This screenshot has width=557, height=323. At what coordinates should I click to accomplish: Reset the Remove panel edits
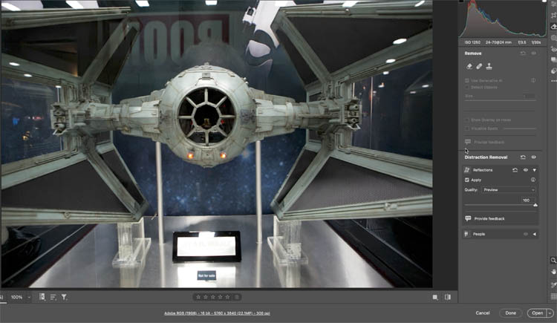tap(523, 53)
